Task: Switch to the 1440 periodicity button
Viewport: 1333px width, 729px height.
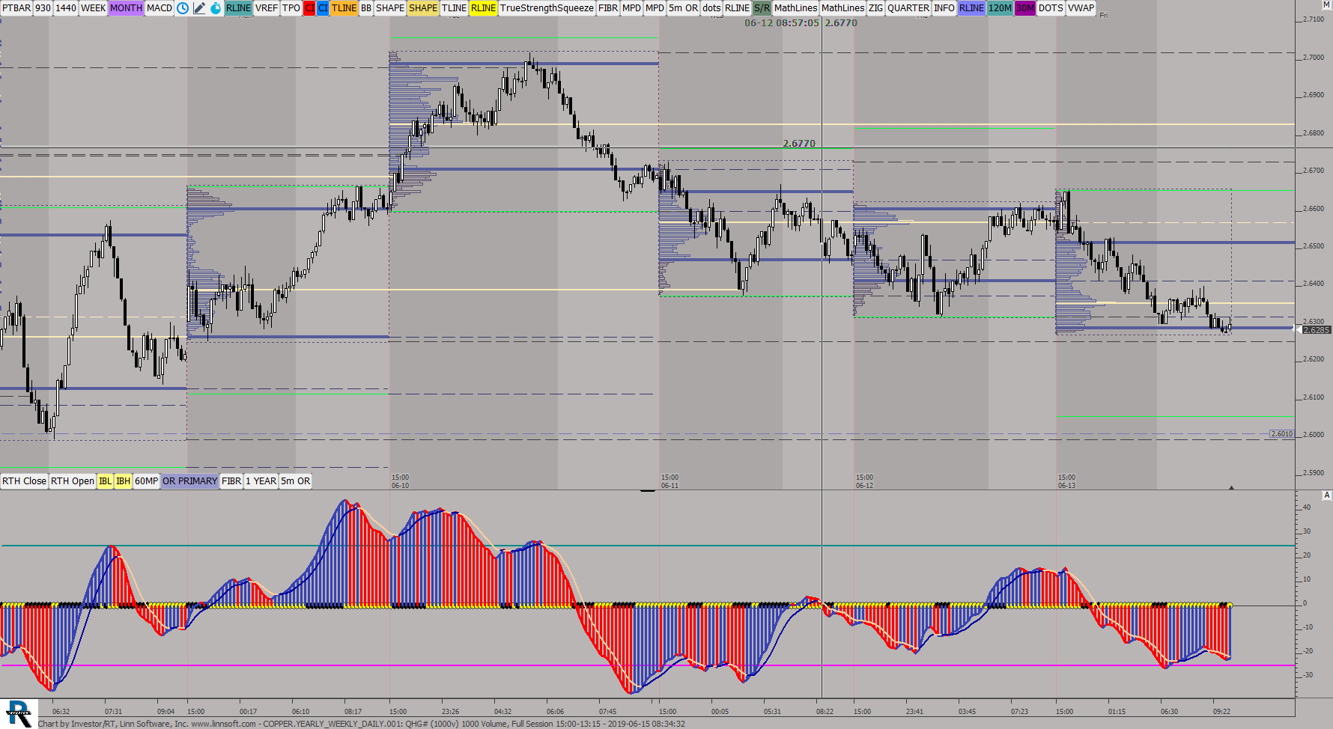Action: coord(66,8)
